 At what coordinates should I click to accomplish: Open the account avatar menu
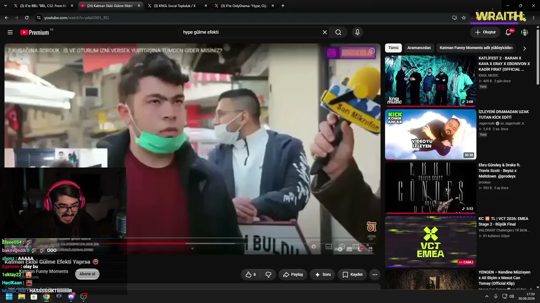[x=524, y=32]
